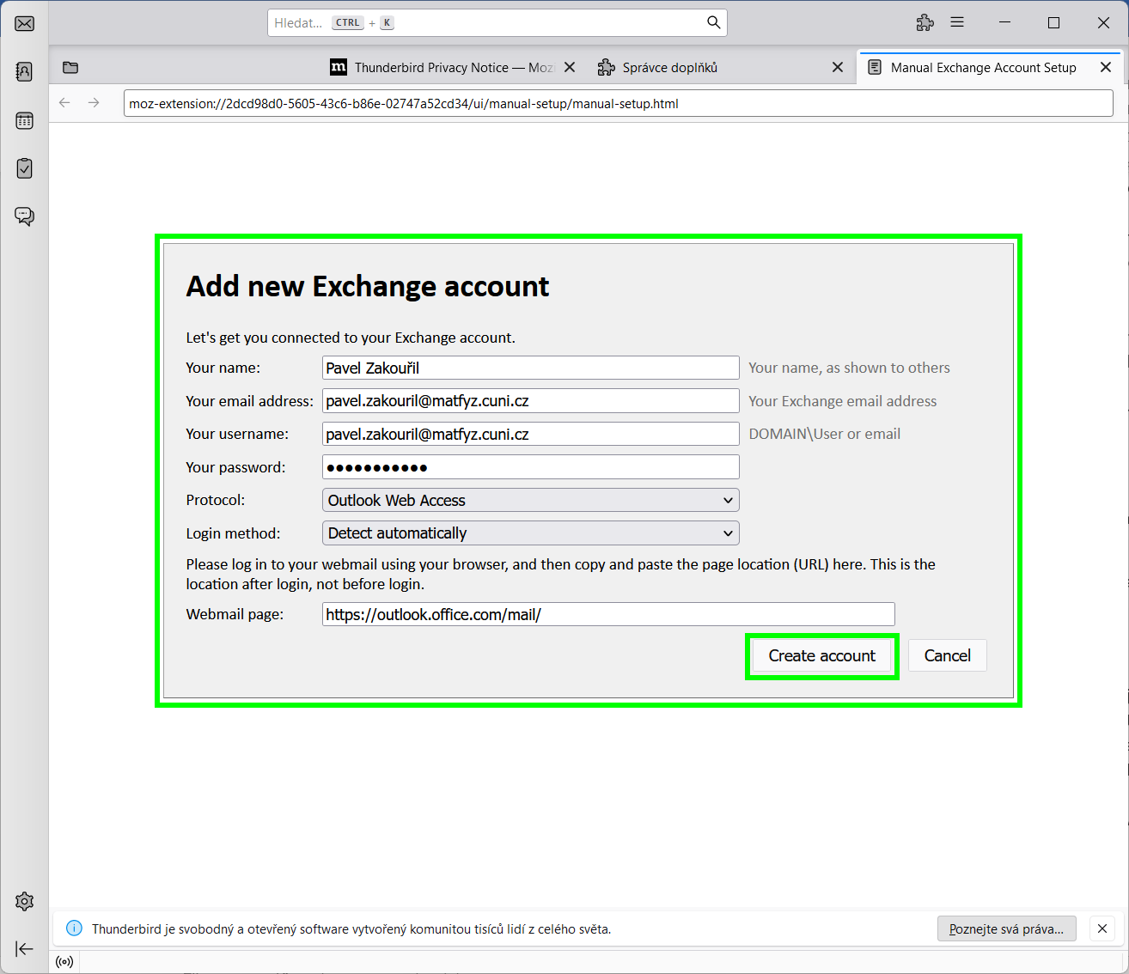Click the online status icon in status bar
This screenshot has height=974, width=1129.
pos(64,961)
